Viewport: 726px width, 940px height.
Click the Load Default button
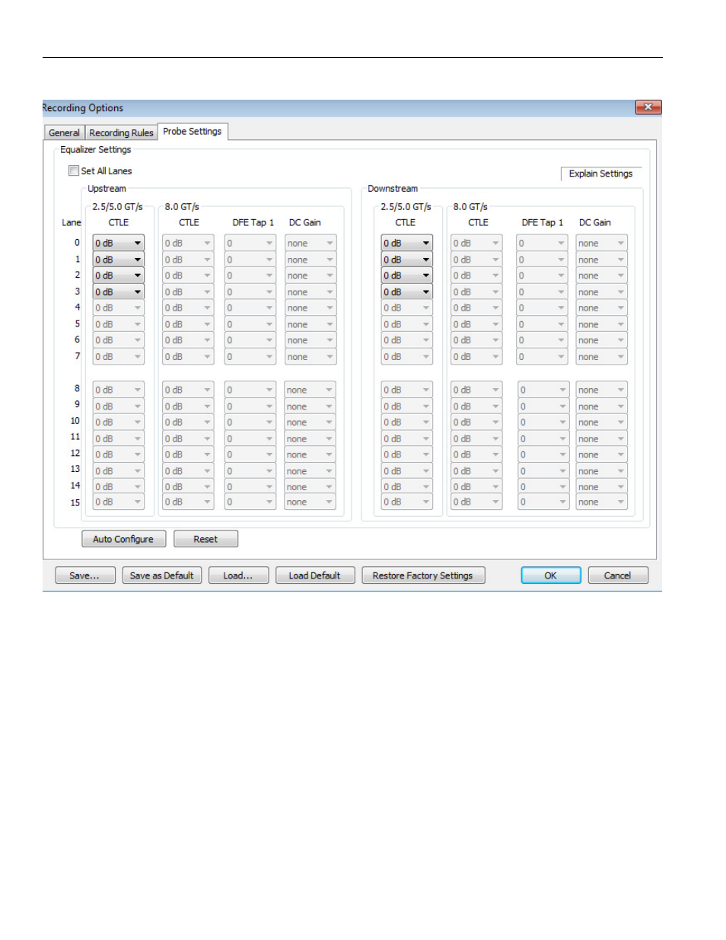point(315,575)
